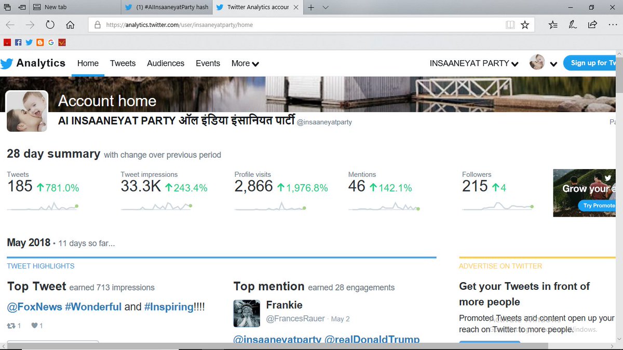Open the Facebook favorites bar bookmark
This screenshot has height=350, width=623.
click(18, 43)
